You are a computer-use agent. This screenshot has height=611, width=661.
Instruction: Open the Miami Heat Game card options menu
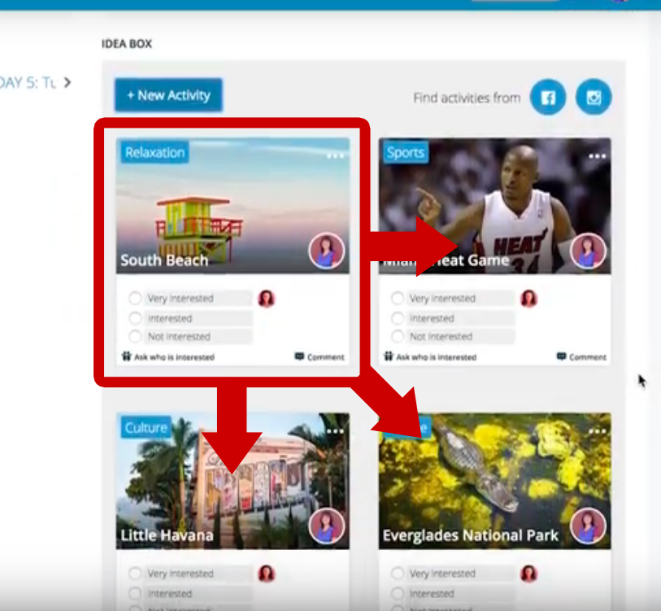pyautogui.click(x=598, y=156)
